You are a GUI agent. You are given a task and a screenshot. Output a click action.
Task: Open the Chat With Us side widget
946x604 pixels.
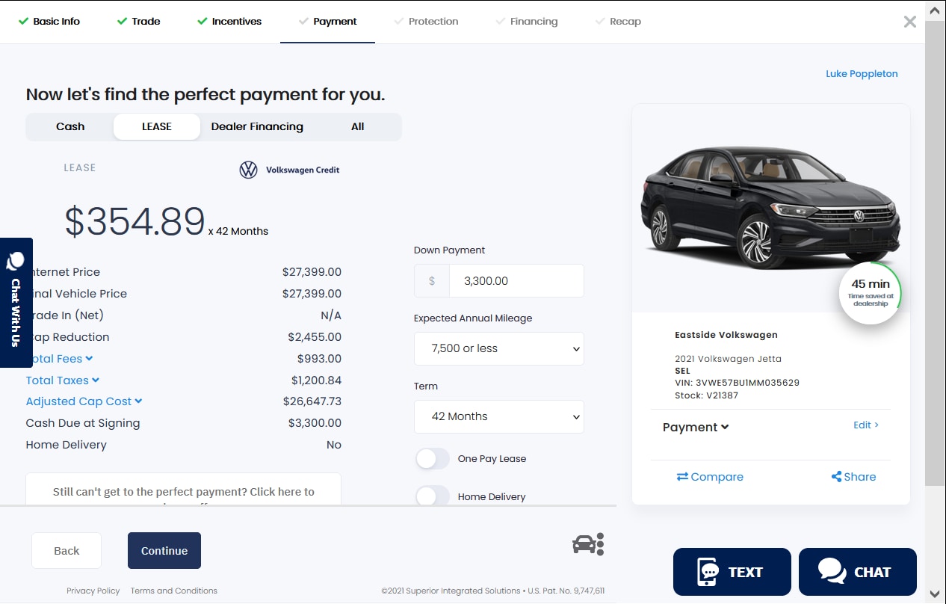(16, 302)
